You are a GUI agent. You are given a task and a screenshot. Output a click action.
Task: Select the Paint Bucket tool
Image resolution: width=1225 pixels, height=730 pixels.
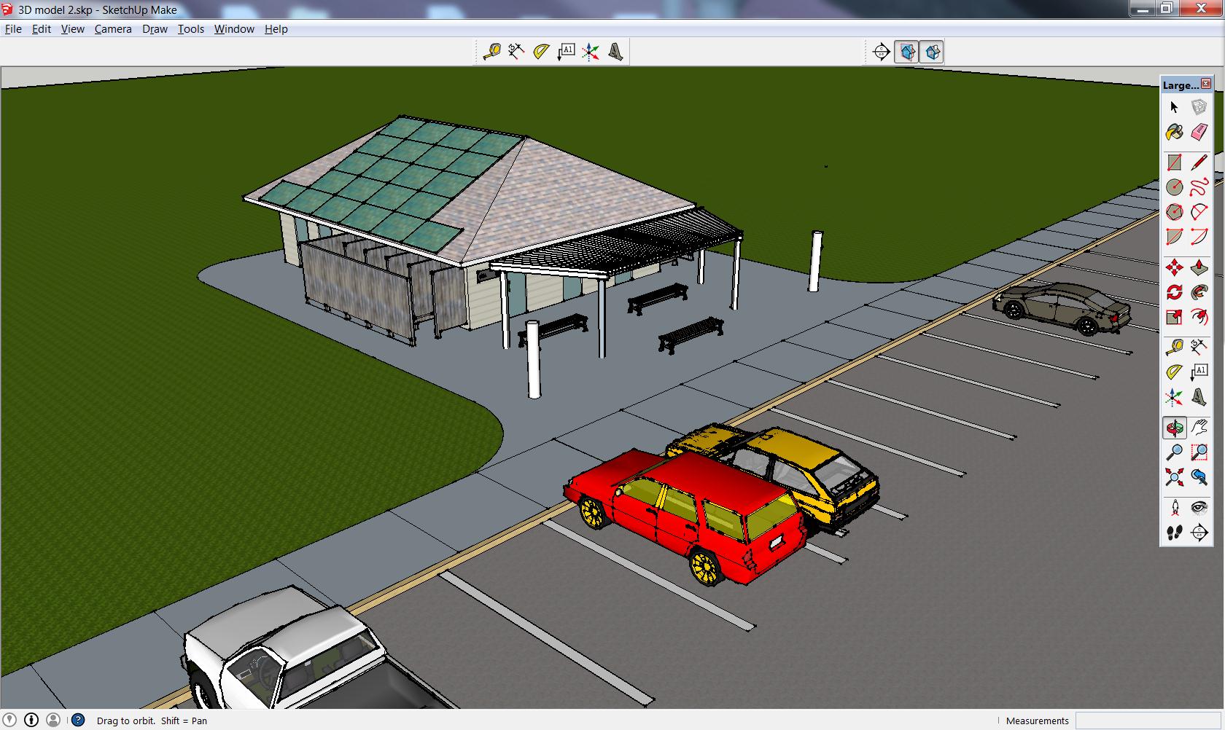point(1174,132)
